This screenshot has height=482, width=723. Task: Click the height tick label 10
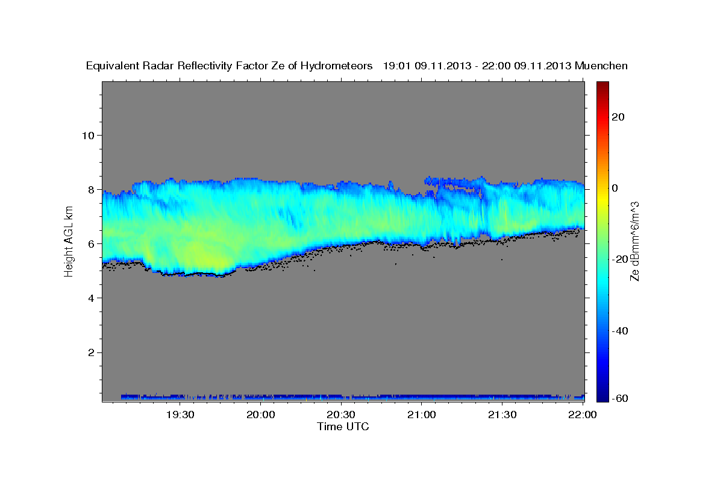pos(89,135)
